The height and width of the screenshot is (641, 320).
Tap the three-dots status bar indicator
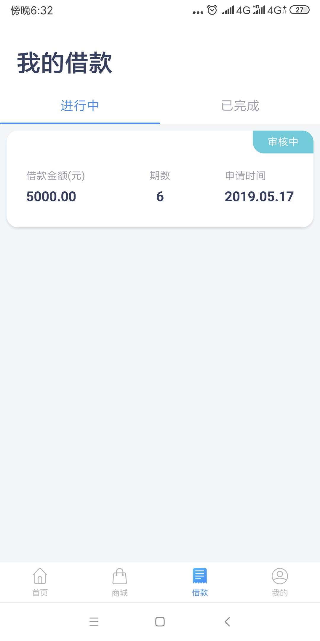pyautogui.click(x=198, y=12)
